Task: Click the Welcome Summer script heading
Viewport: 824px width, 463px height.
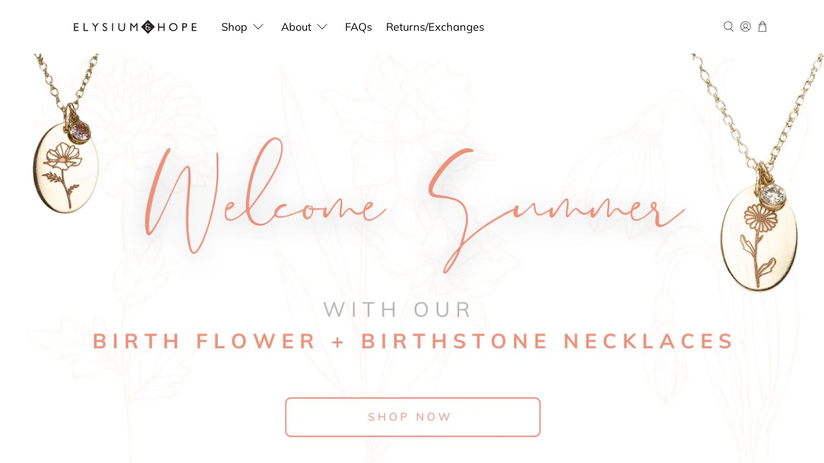Action: [x=415, y=204]
